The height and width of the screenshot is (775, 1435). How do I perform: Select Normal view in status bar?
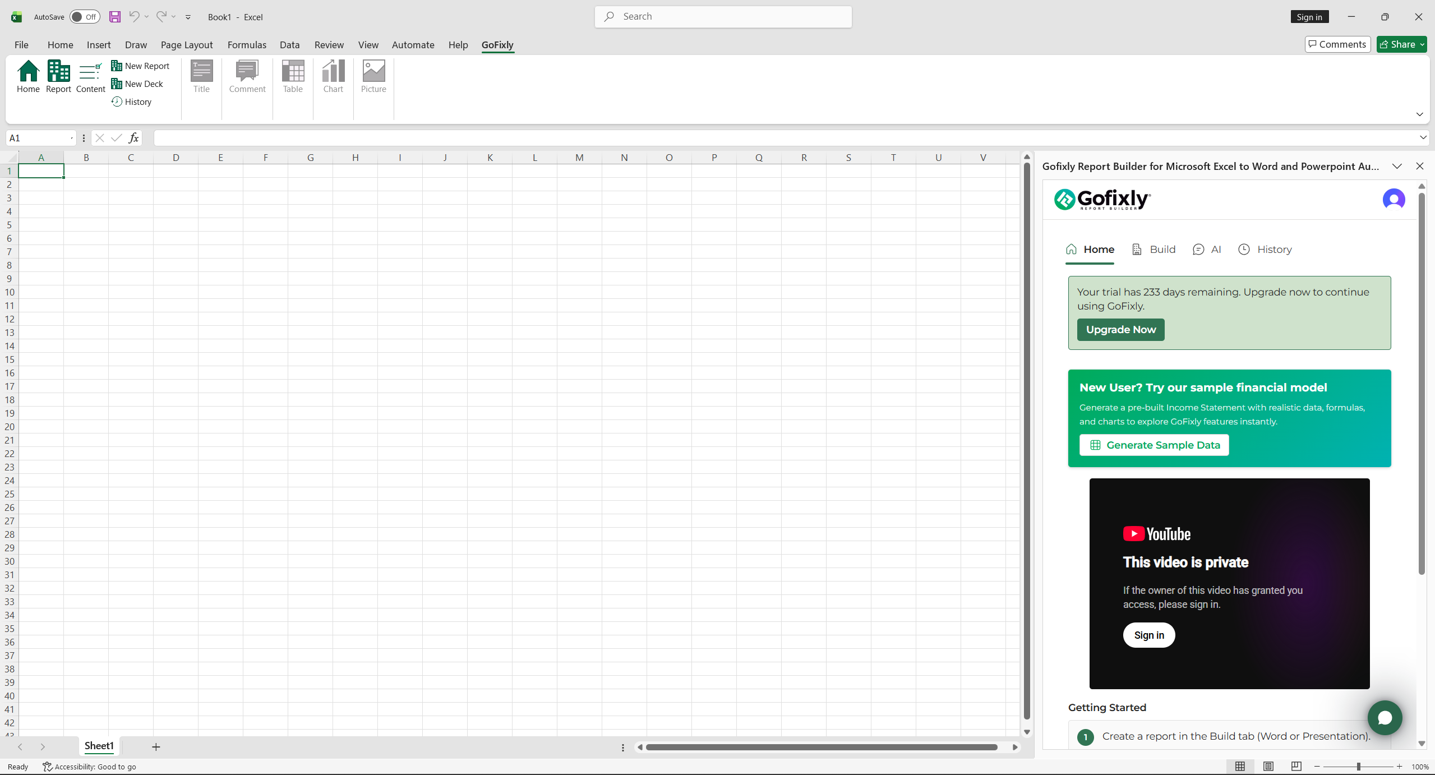[x=1240, y=766]
